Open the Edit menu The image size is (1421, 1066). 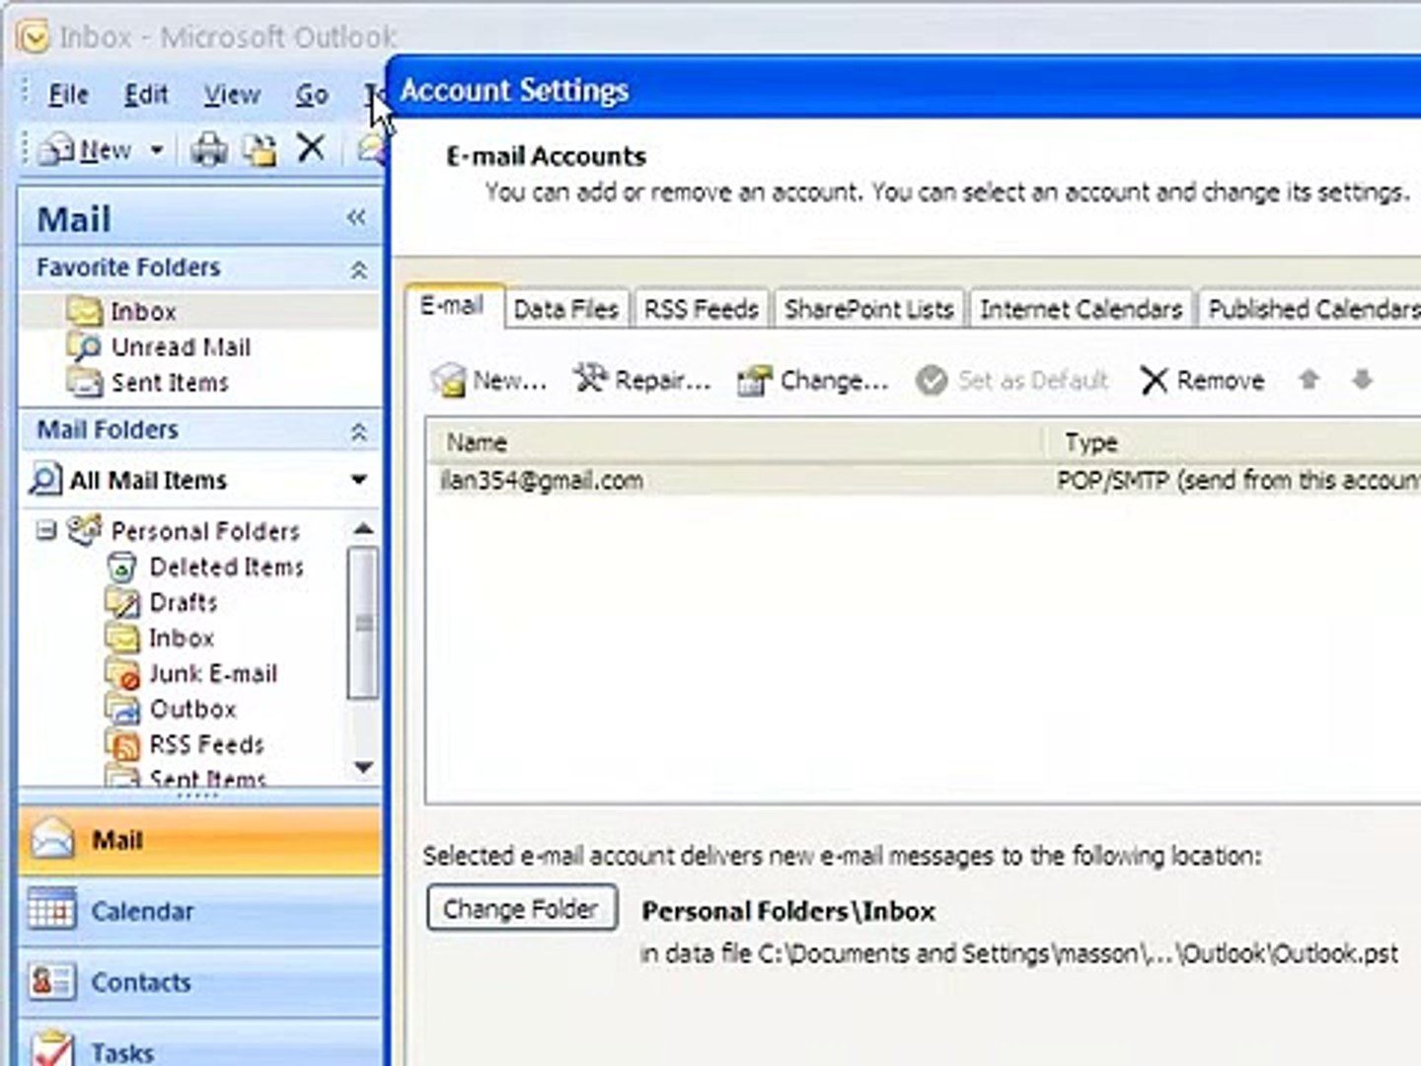point(146,95)
